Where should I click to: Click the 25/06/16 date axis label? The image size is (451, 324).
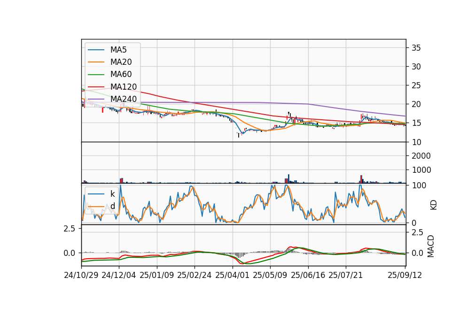(x=308, y=275)
